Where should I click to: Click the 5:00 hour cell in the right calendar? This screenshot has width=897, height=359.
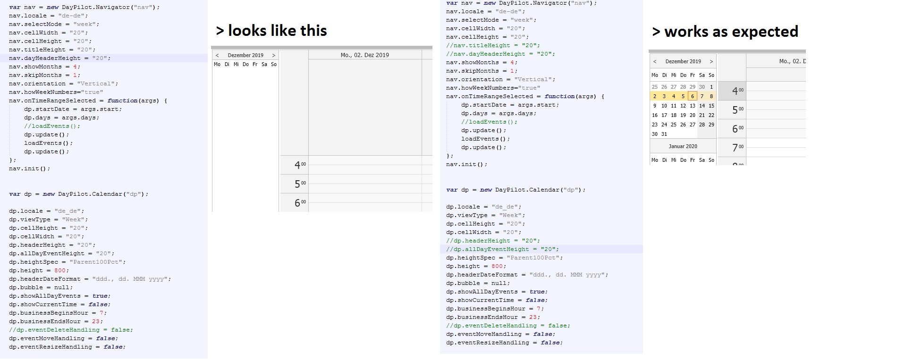point(732,109)
